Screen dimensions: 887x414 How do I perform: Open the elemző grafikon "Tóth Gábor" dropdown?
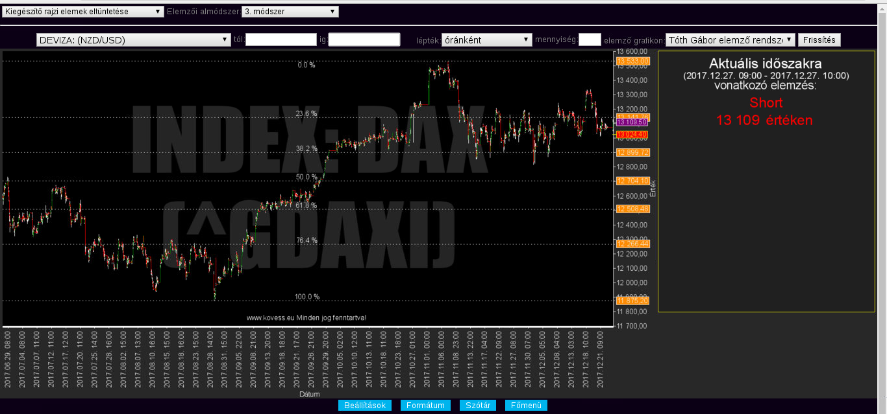click(x=730, y=40)
